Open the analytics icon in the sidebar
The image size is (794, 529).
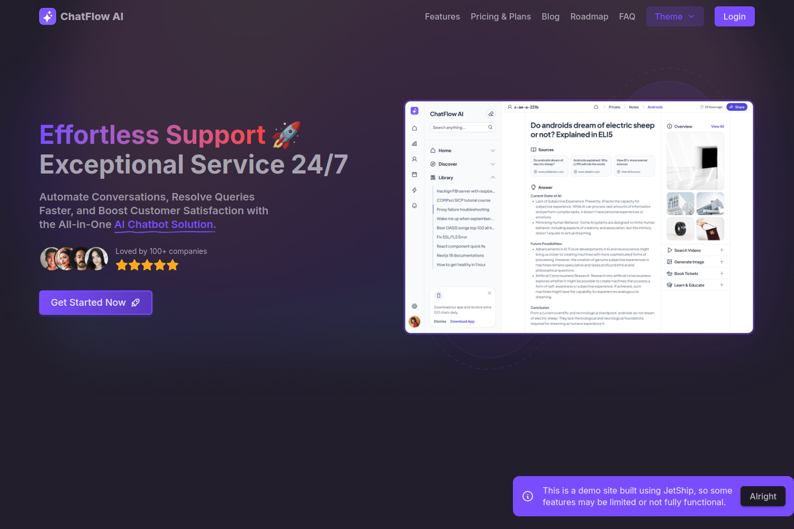point(414,144)
